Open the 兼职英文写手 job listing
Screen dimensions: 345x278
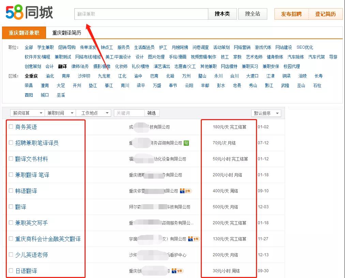click(x=31, y=223)
